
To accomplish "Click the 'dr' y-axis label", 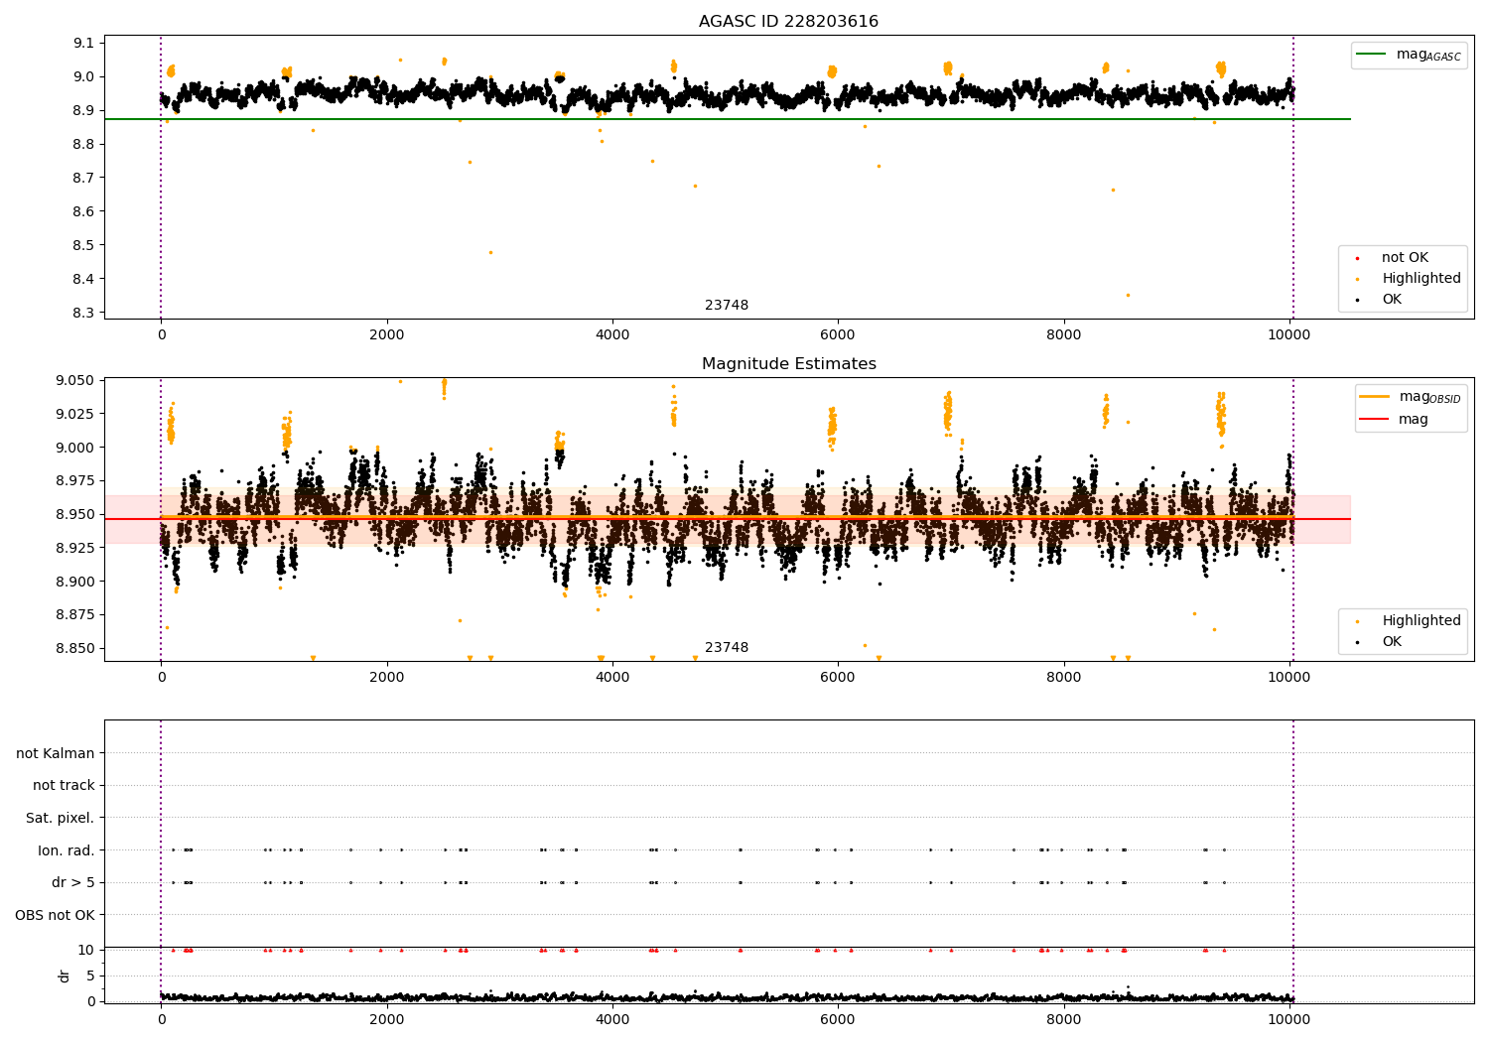I will tap(65, 976).
